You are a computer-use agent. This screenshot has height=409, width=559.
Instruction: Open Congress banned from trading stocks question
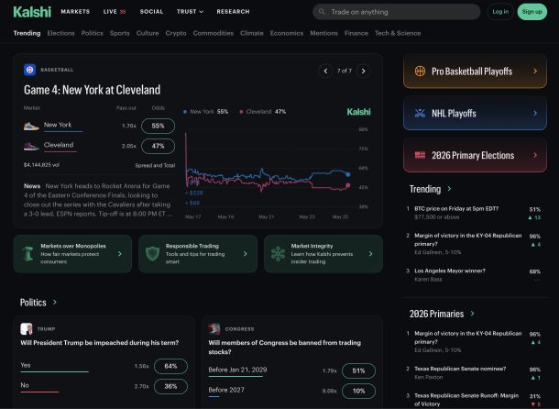(284, 348)
